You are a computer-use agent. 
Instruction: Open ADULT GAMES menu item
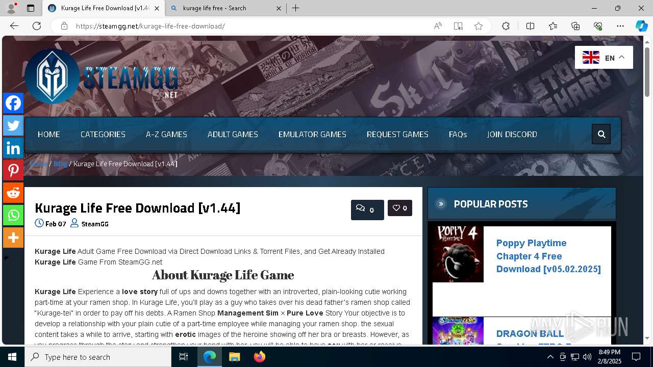(233, 134)
